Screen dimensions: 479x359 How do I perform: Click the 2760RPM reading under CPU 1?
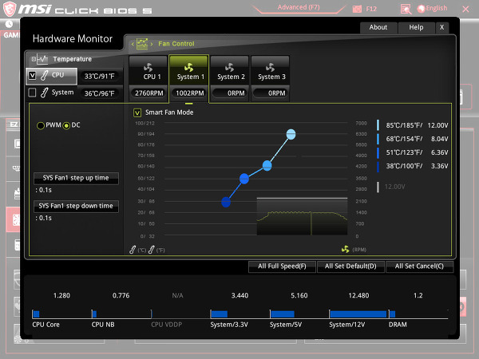coord(148,93)
